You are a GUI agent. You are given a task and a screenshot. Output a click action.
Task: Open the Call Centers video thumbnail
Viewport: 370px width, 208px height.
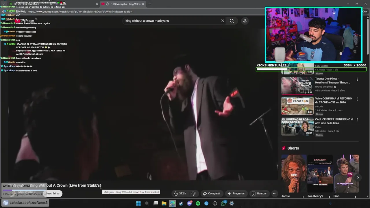click(297, 126)
